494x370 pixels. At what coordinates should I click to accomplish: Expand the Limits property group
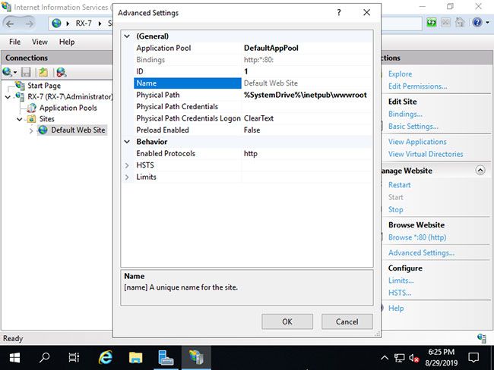click(x=127, y=177)
